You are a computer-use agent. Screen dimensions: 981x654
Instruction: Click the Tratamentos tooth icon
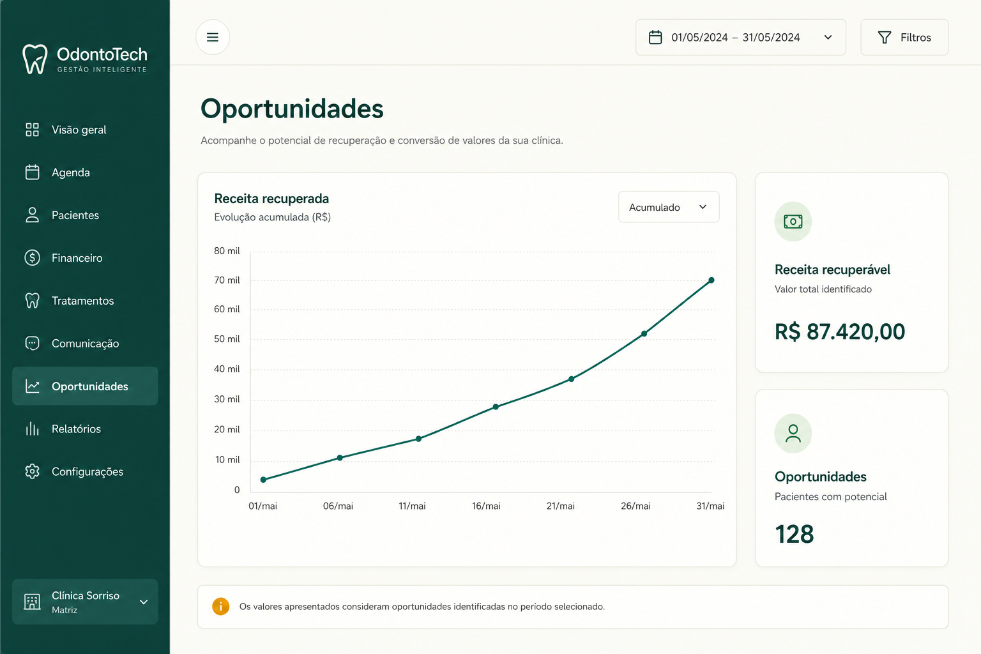point(32,301)
